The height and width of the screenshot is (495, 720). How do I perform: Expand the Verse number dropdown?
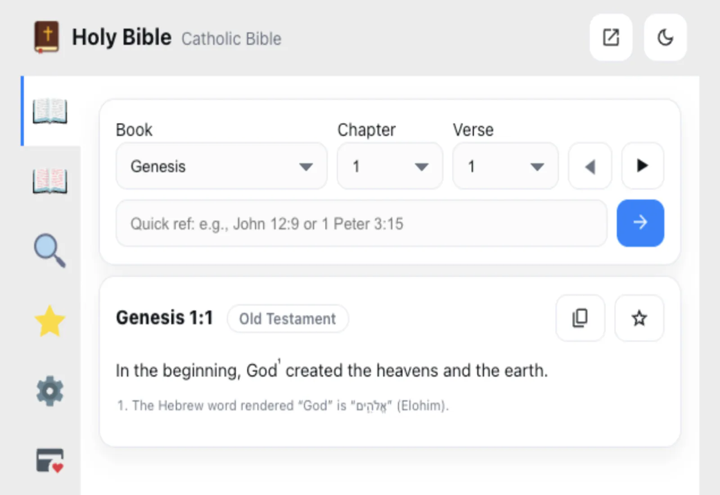point(505,166)
